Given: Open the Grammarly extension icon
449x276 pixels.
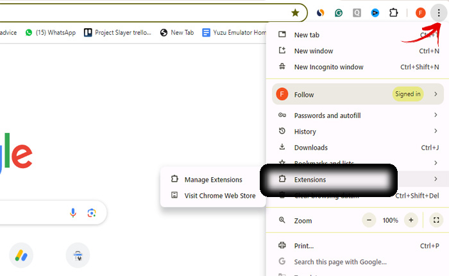Looking at the screenshot, I should [339, 13].
